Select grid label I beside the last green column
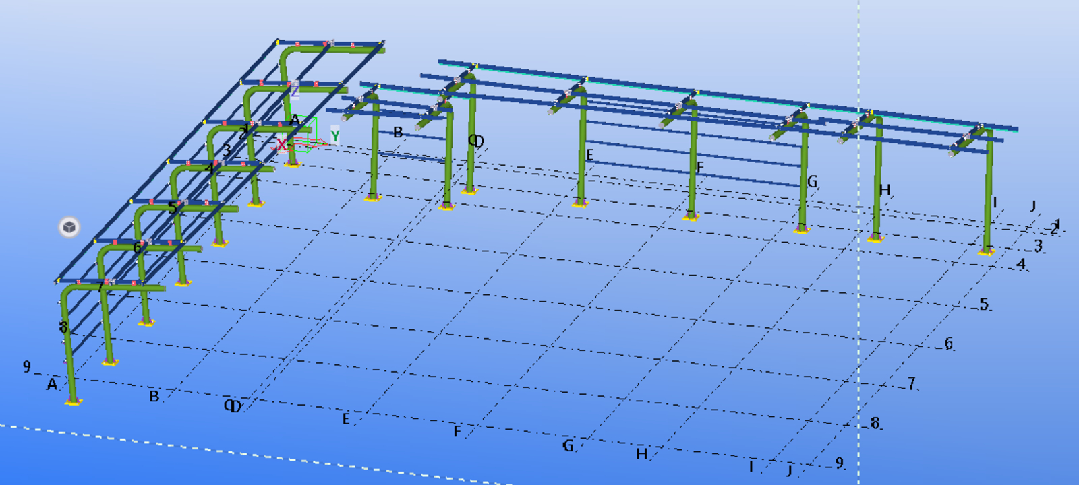The image size is (1079, 485). point(995,202)
